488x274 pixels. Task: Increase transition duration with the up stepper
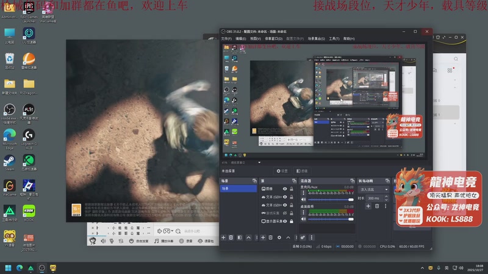(x=386, y=196)
